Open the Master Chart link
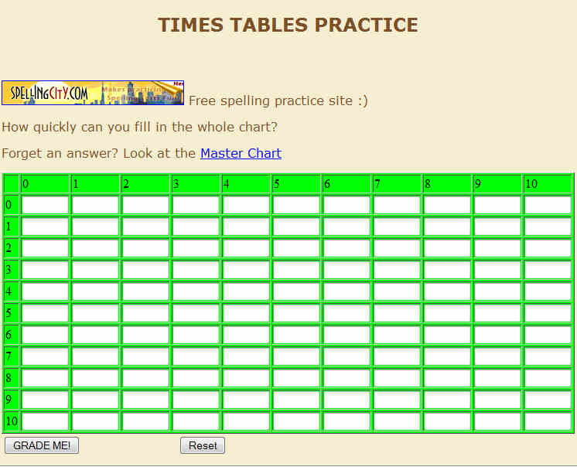 point(241,153)
